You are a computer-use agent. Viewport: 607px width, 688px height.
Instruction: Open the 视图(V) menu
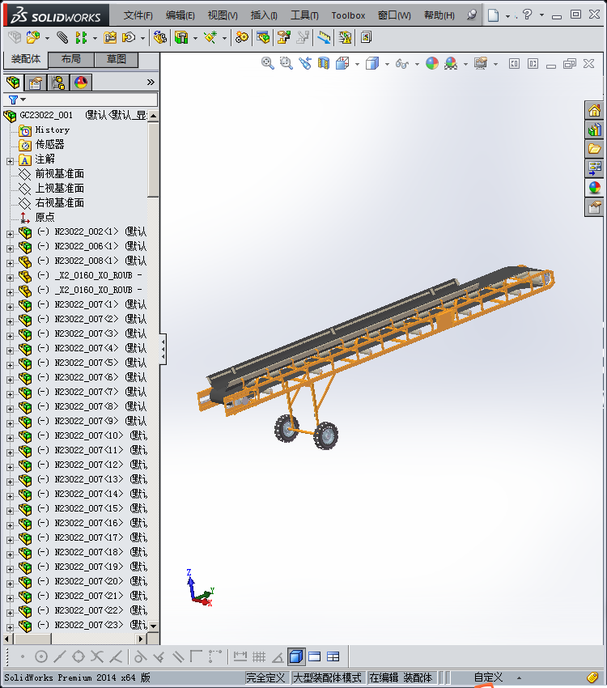[x=223, y=15]
